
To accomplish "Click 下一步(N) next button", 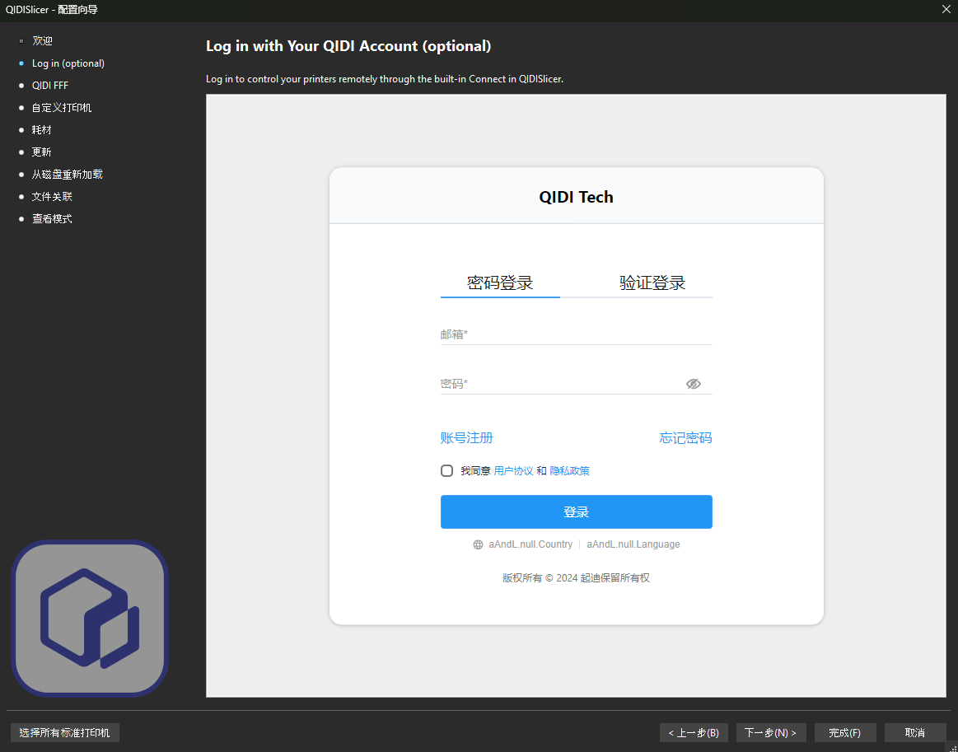I will click(770, 732).
